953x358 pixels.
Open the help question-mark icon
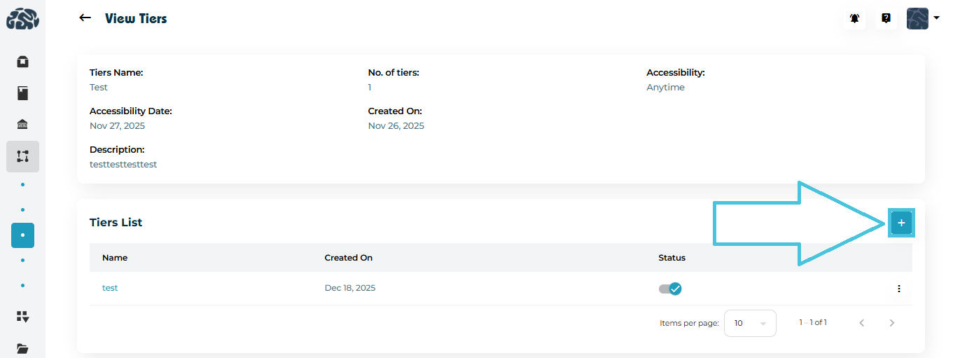point(886,19)
